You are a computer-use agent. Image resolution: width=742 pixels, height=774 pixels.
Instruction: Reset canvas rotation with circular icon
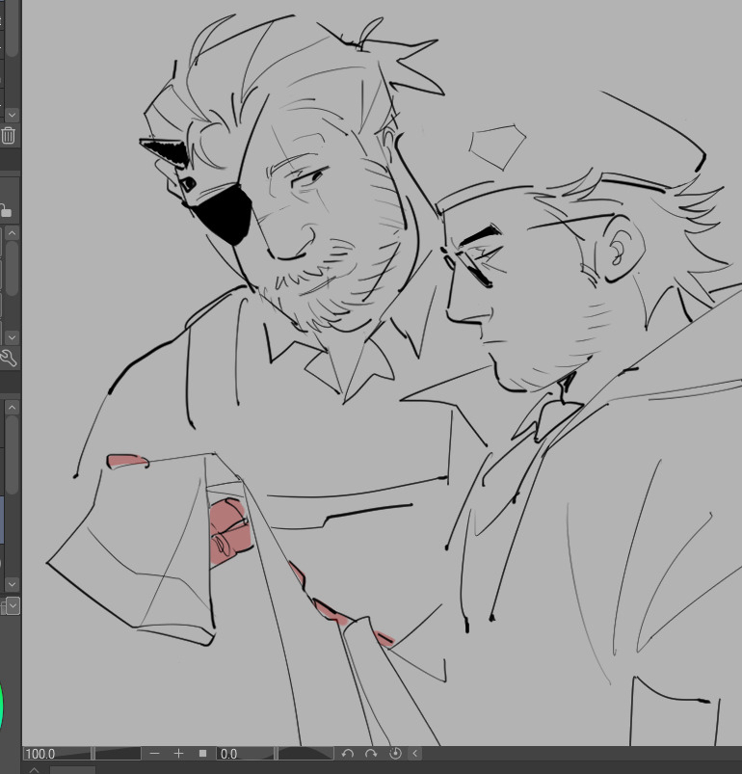(x=395, y=754)
